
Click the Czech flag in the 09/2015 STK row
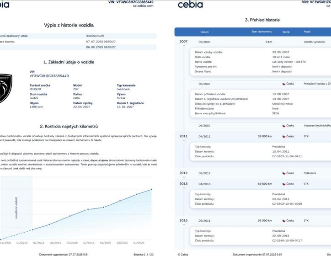284,220
